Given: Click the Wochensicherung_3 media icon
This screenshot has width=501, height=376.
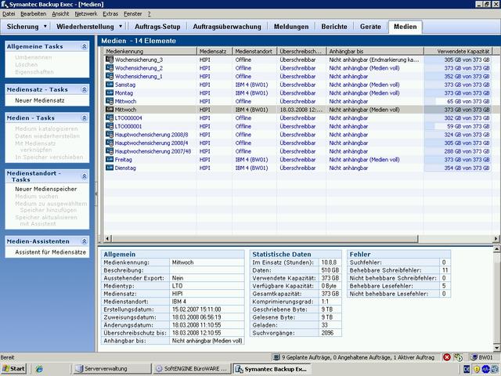Looking at the screenshot, I should (110, 60).
